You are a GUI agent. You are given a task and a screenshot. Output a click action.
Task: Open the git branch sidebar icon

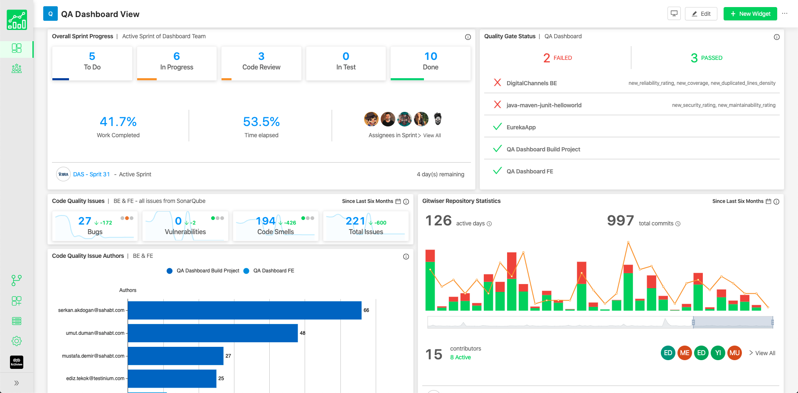coord(17,280)
